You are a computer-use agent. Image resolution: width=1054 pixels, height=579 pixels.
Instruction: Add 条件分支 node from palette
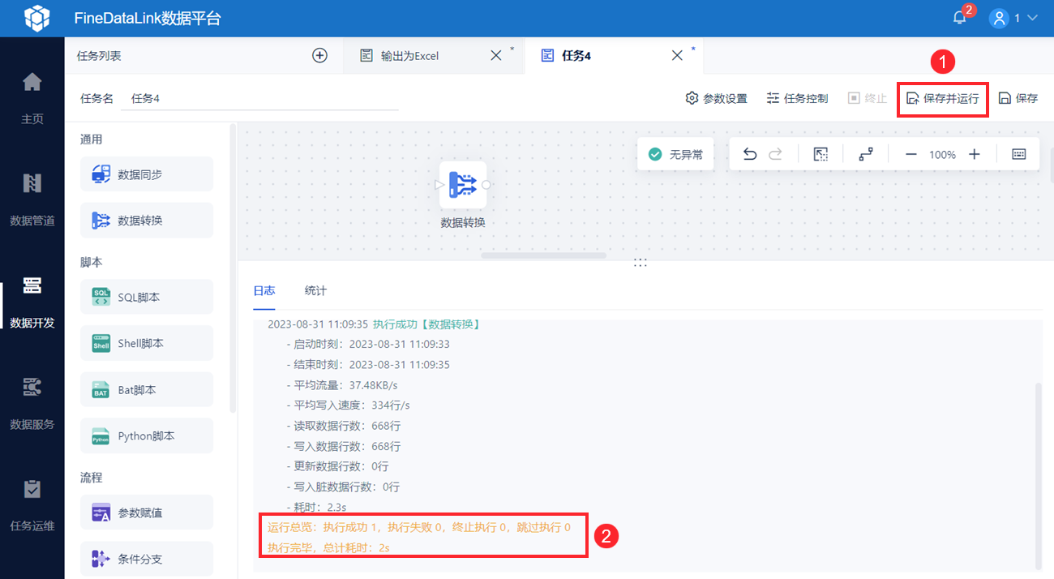coord(147,559)
